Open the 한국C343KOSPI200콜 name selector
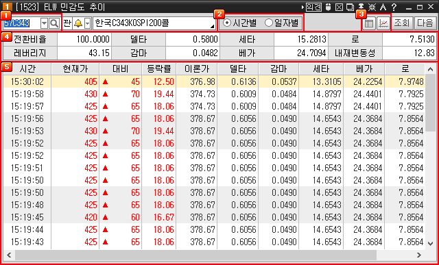 [154, 23]
